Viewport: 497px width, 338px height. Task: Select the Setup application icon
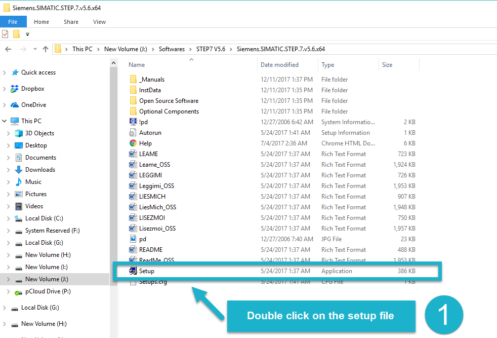click(x=133, y=271)
